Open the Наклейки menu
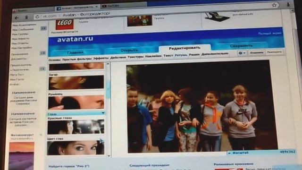The width and height of the screenshot is (302, 170). pos(153,56)
